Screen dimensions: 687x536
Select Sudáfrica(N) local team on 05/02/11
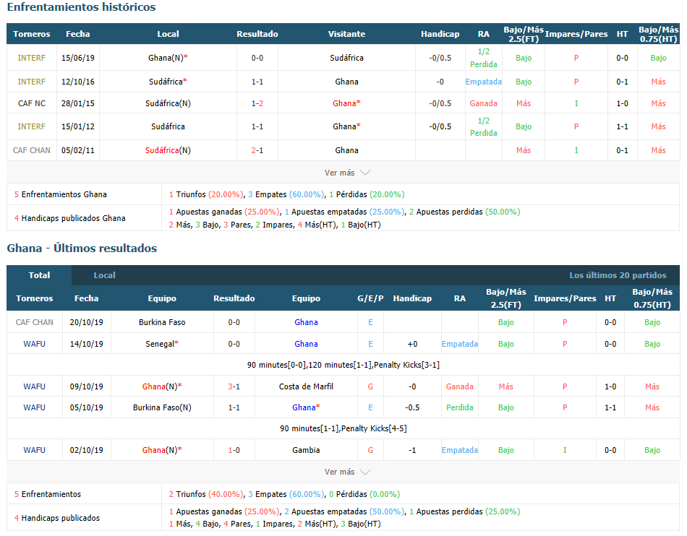click(168, 150)
